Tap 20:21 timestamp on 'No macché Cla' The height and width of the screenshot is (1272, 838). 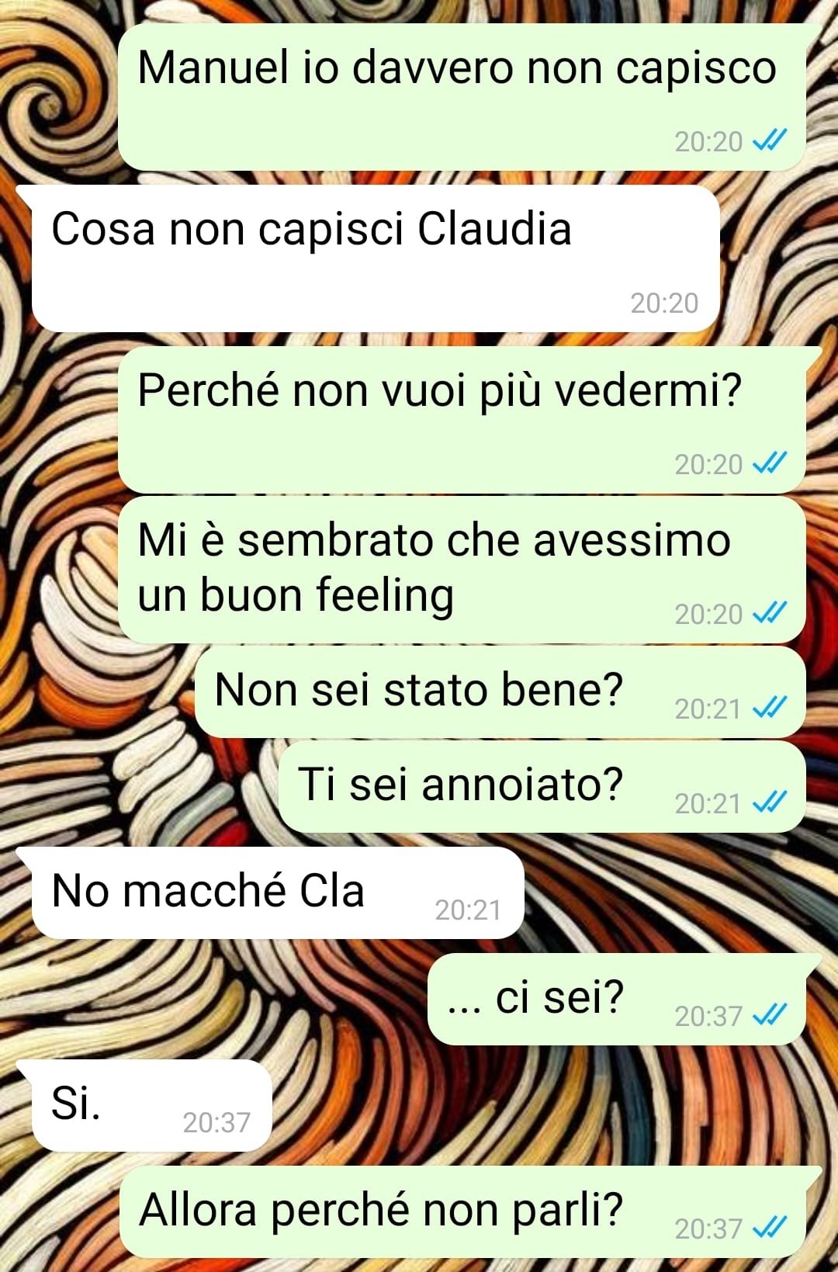coord(468,910)
